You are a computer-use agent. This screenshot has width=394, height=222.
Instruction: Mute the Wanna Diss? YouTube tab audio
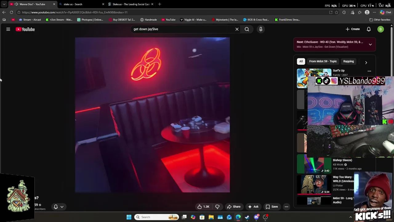pos(16,4)
